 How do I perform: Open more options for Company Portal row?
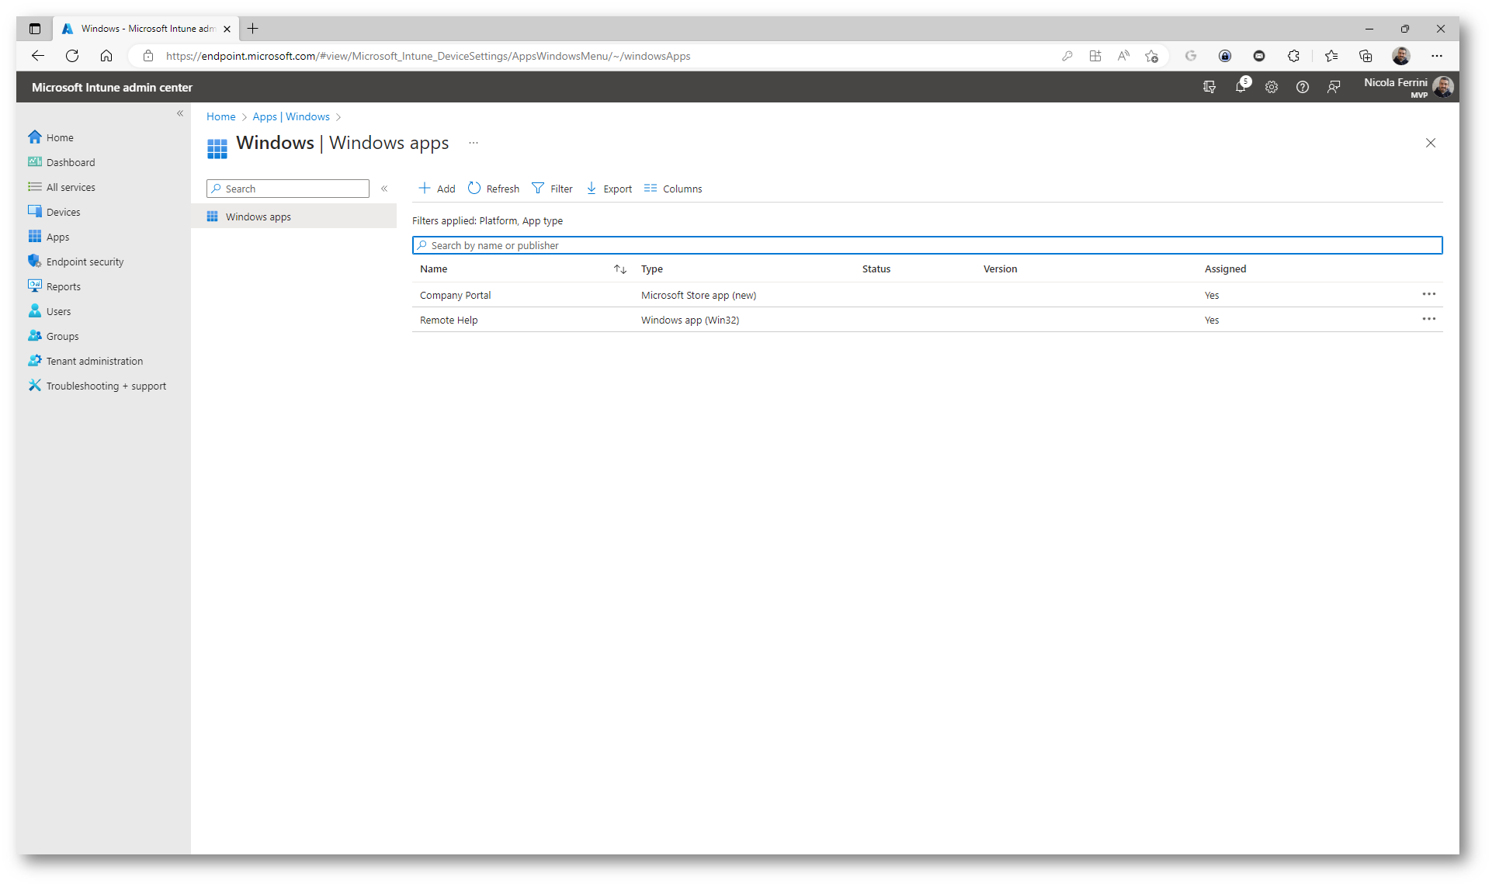tap(1428, 294)
